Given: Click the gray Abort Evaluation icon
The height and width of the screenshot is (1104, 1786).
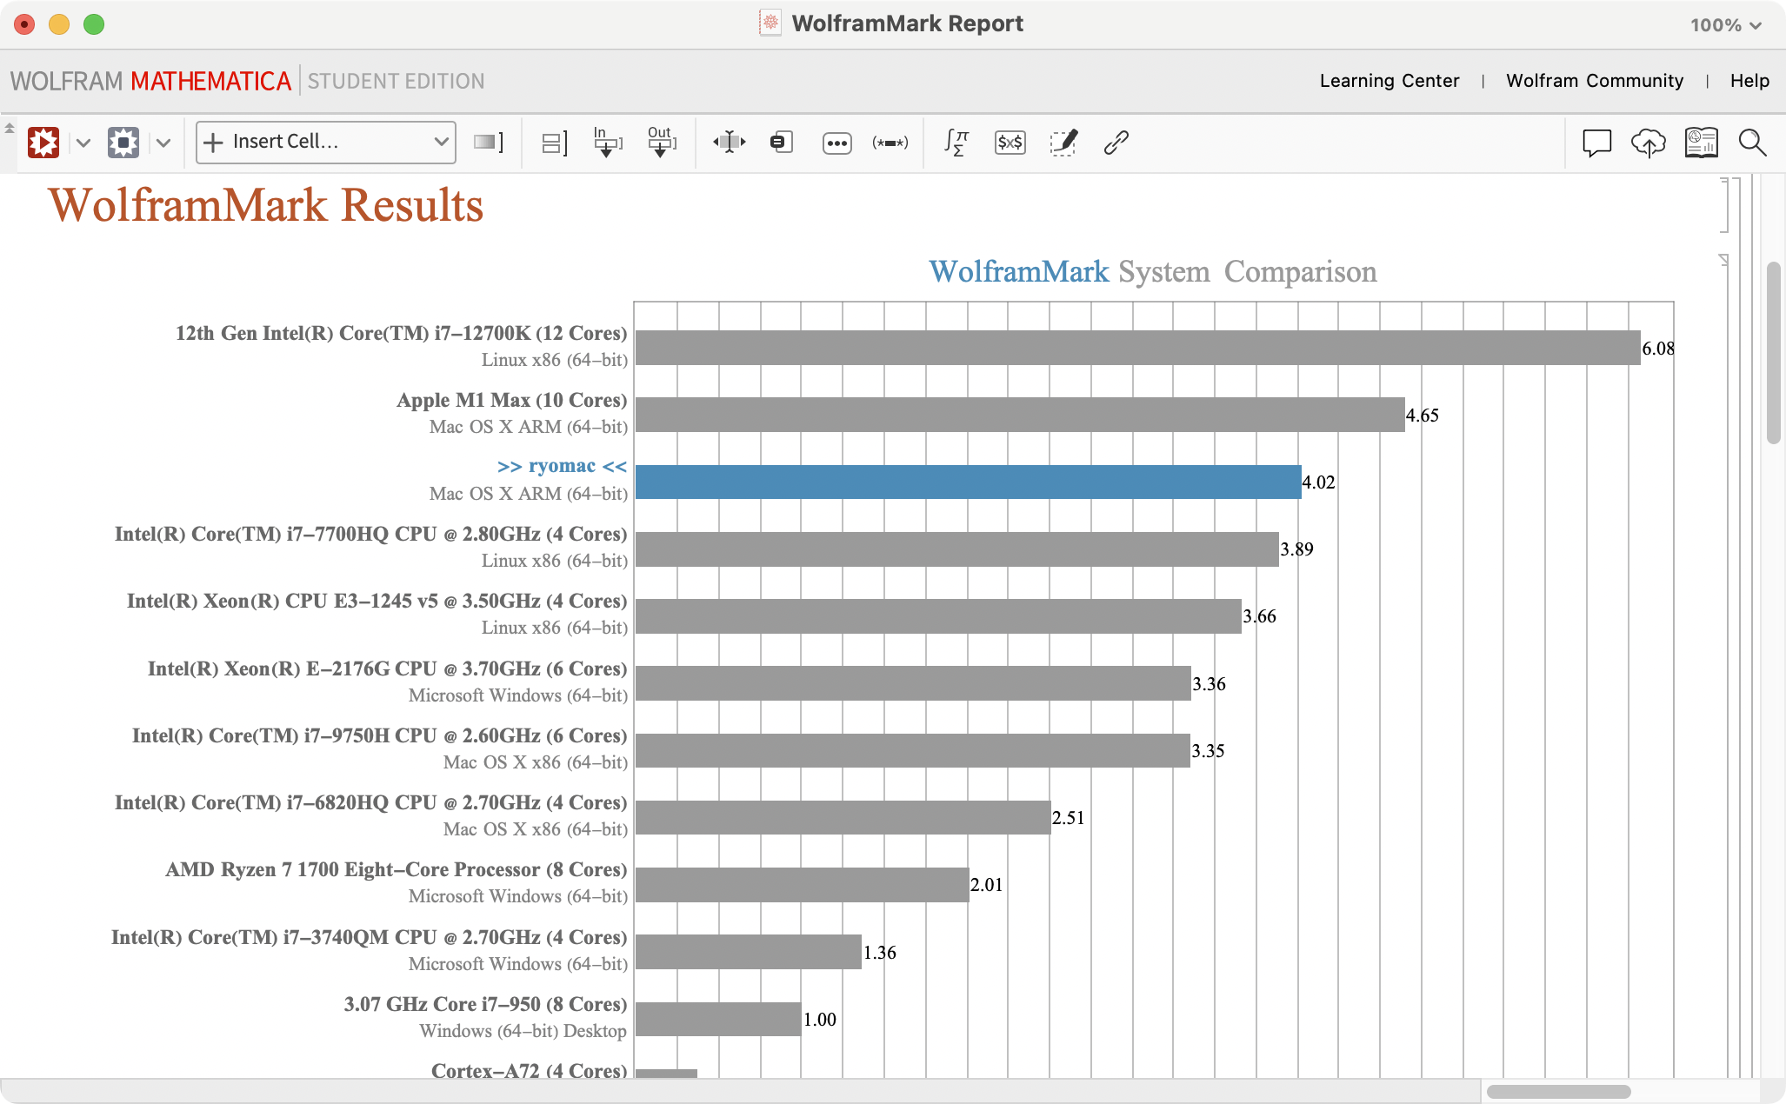Looking at the screenshot, I should (123, 142).
